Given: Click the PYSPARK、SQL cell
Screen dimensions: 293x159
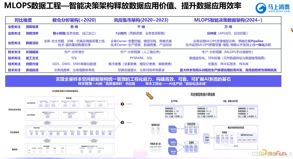Looking at the screenshot, I should [x=141, y=58].
